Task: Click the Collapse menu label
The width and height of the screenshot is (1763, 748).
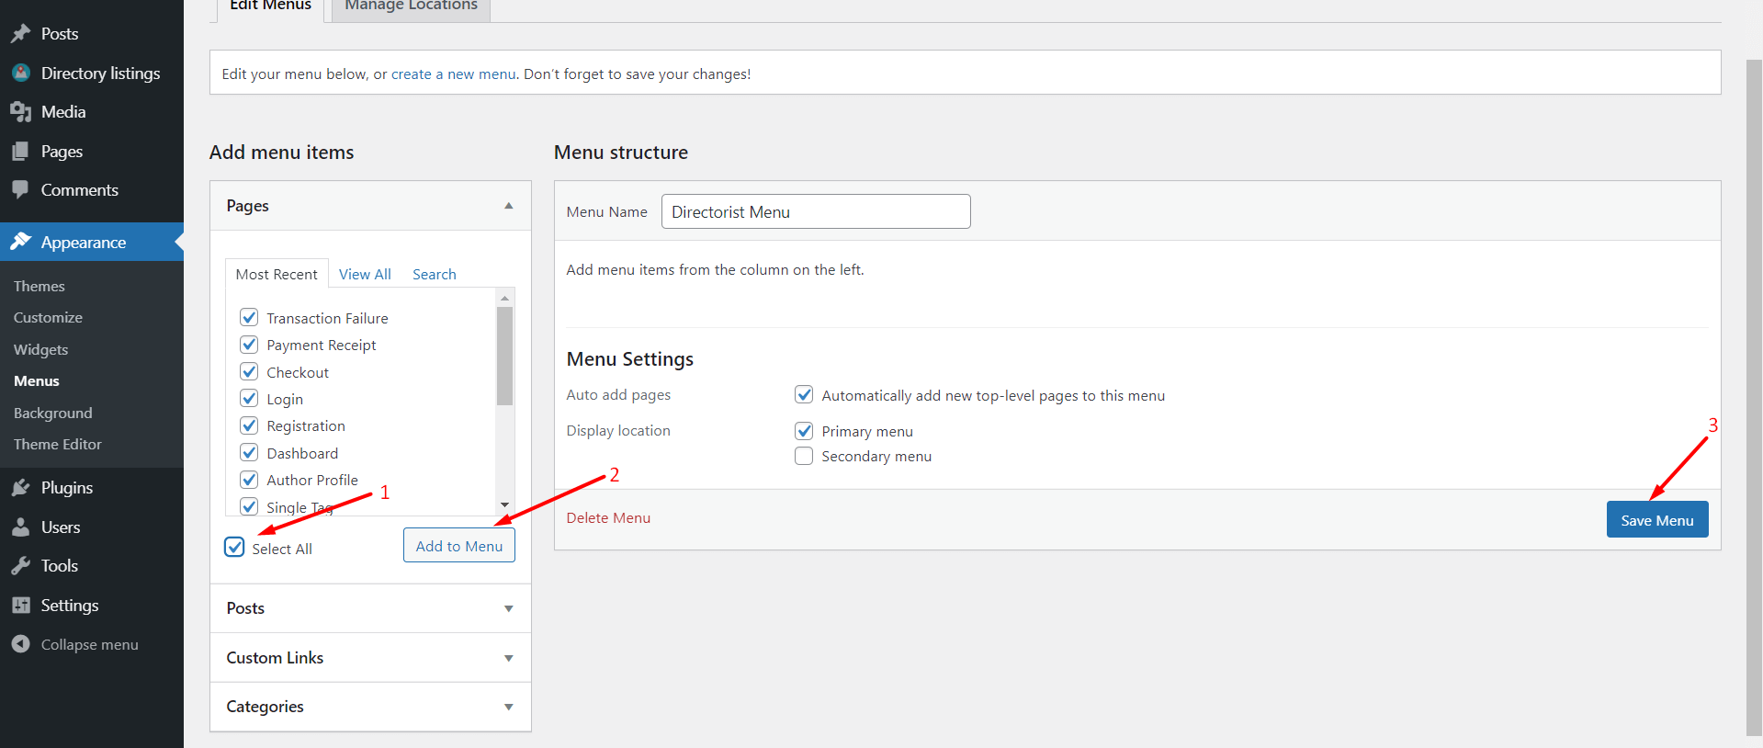Action: 89,644
